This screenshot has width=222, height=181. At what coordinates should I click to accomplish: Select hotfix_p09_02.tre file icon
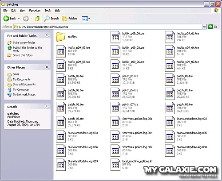[x=61, y=51]
